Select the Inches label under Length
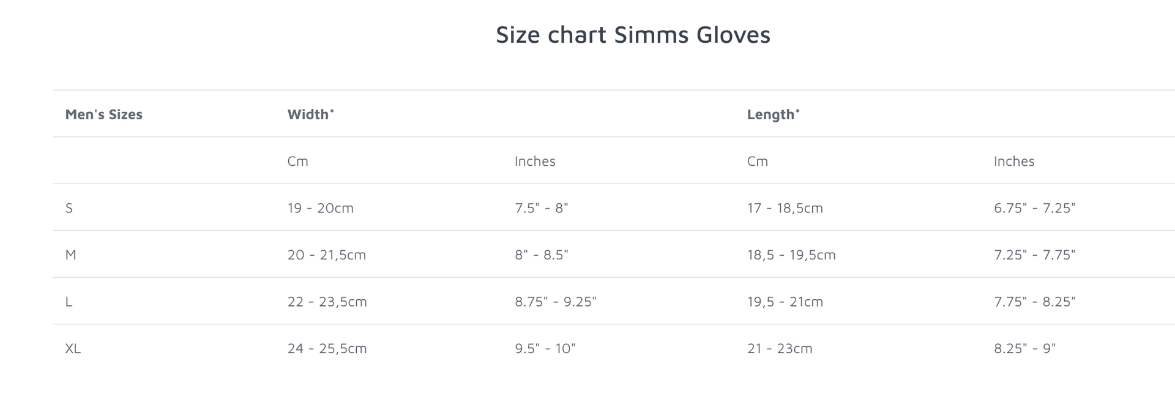The height and width of the screenshot is (402, 1175). [x=1014, y=161]
